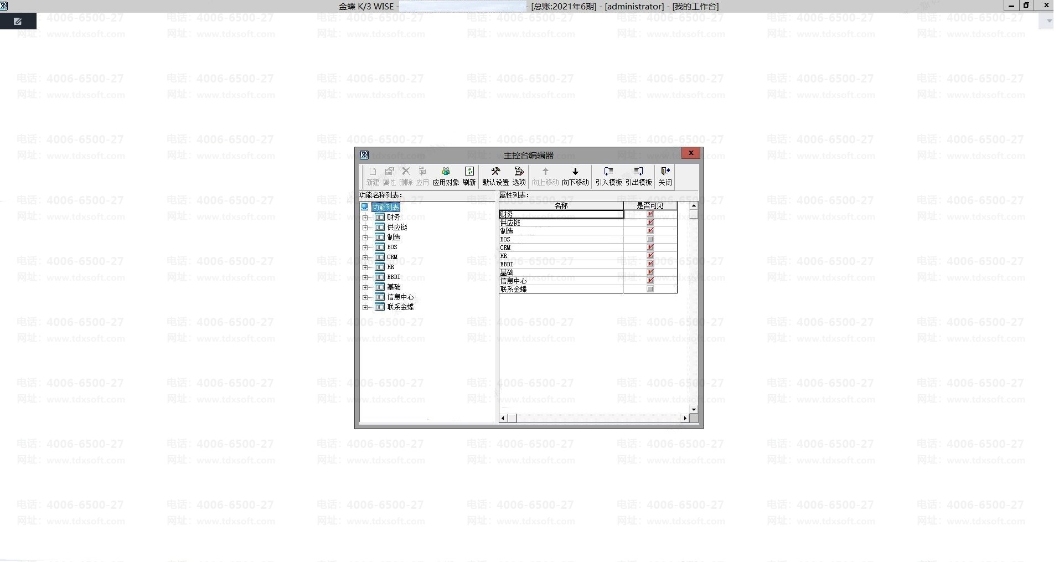Toggle visibility checkbox for 信息中心 row
This screenshot has width=1064, height=562.
(650, 281)
